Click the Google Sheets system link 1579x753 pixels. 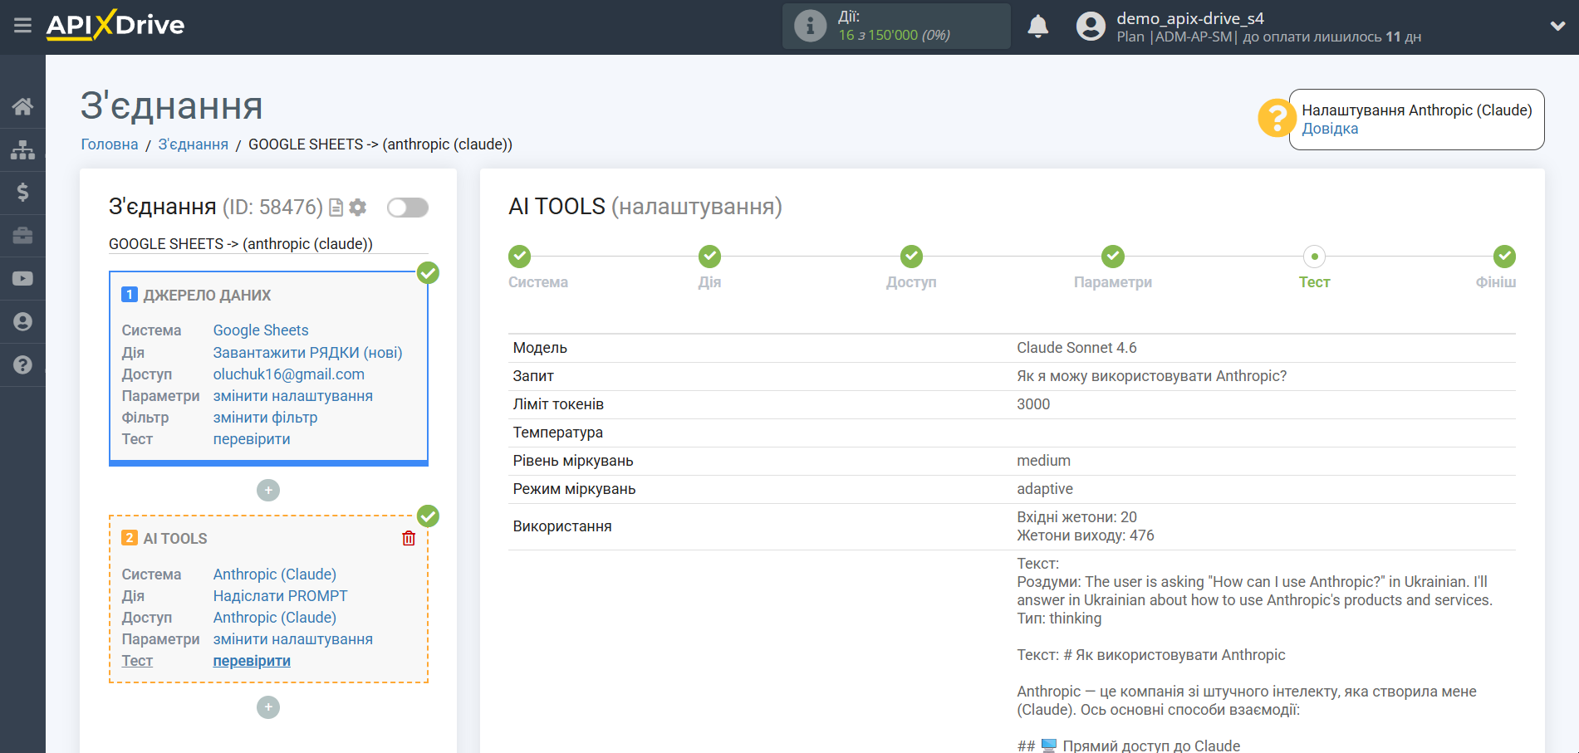coord(261,330)
